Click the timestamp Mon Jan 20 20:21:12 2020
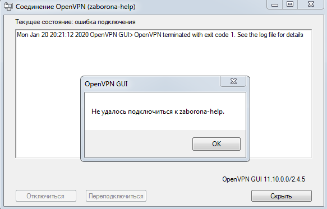The height and width of the screenshot is (209, 327). tap(53, 35)
